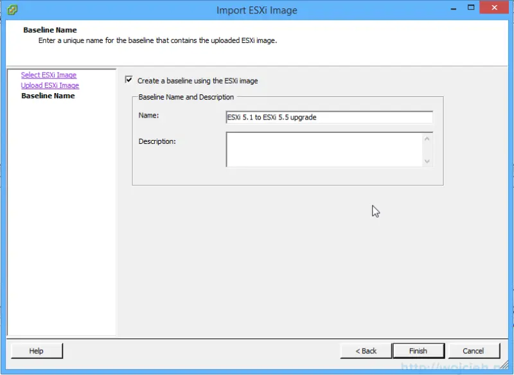Click the maximize icon on the dialog
The width and height of the screenshot is (514, 375).
(x=470, y=7)
